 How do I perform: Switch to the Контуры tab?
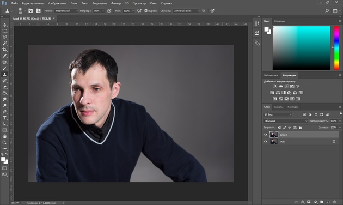(293, 107)
